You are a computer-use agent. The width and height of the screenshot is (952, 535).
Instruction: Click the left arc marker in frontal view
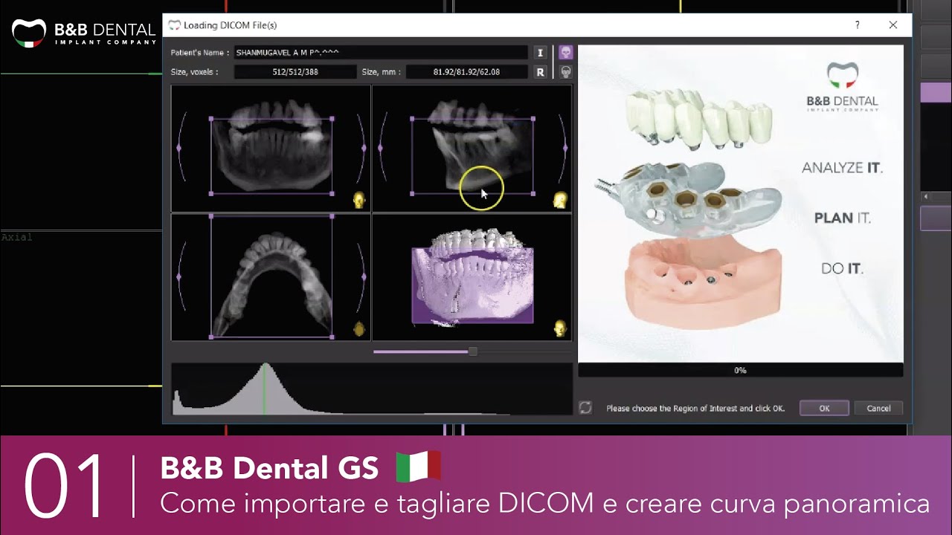[x=179, y=148]
